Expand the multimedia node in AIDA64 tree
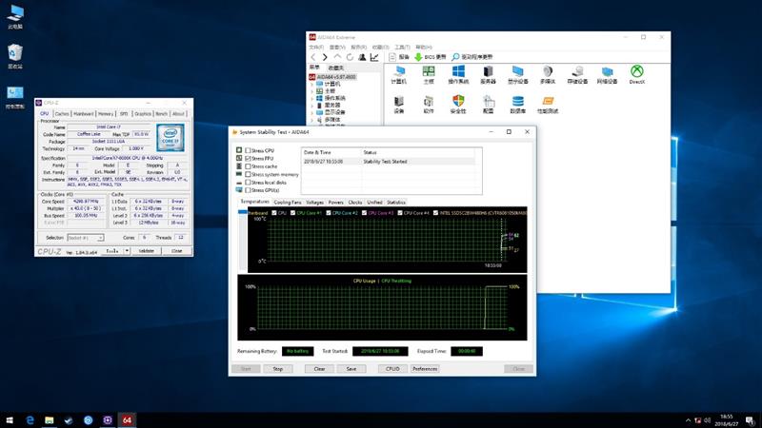 pos(312,120)
